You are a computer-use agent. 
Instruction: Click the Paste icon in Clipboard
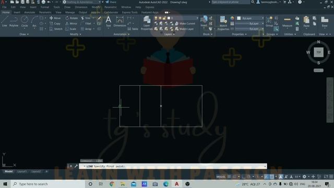pyautogui.click(x=306, y=22)
